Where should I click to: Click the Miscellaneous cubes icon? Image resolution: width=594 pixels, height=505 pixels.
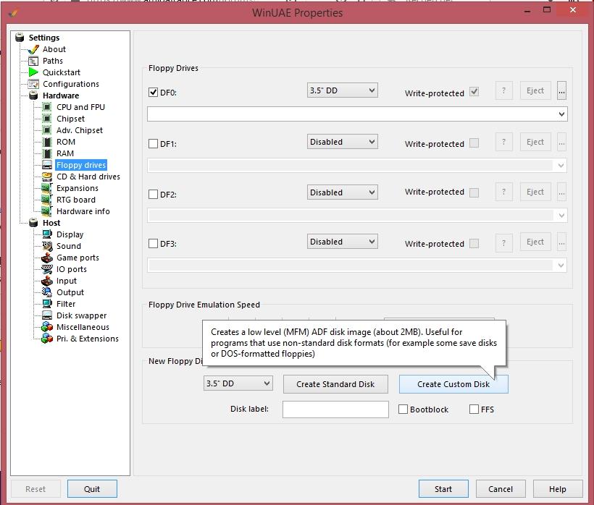click(47, 327)
